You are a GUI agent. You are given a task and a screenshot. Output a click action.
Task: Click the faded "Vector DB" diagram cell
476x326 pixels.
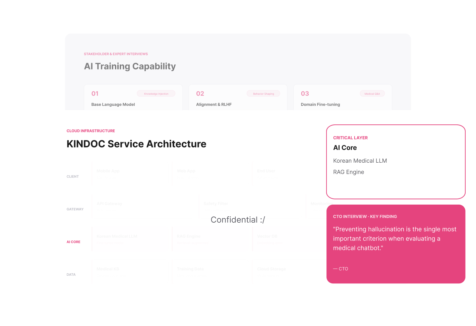pos(289,238)
